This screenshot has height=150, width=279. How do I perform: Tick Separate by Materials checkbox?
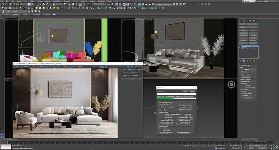tap(245, 85)
